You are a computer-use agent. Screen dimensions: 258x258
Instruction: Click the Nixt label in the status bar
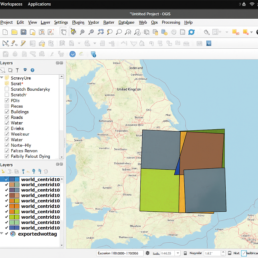pyautogui.click(x=236, y=253)
